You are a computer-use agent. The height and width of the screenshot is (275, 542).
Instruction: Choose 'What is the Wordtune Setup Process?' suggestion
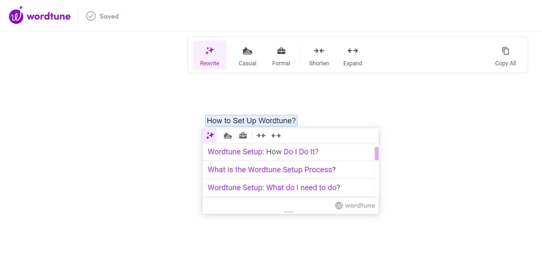coord(271,170)
